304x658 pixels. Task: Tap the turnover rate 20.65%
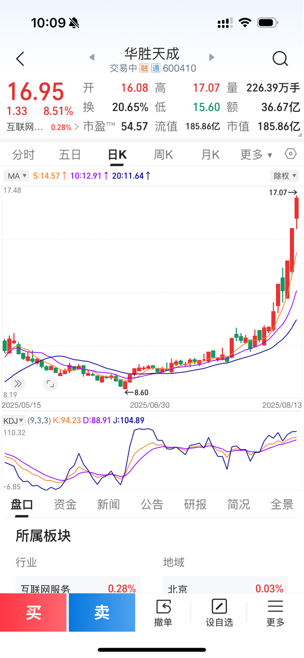click(130, 107)
